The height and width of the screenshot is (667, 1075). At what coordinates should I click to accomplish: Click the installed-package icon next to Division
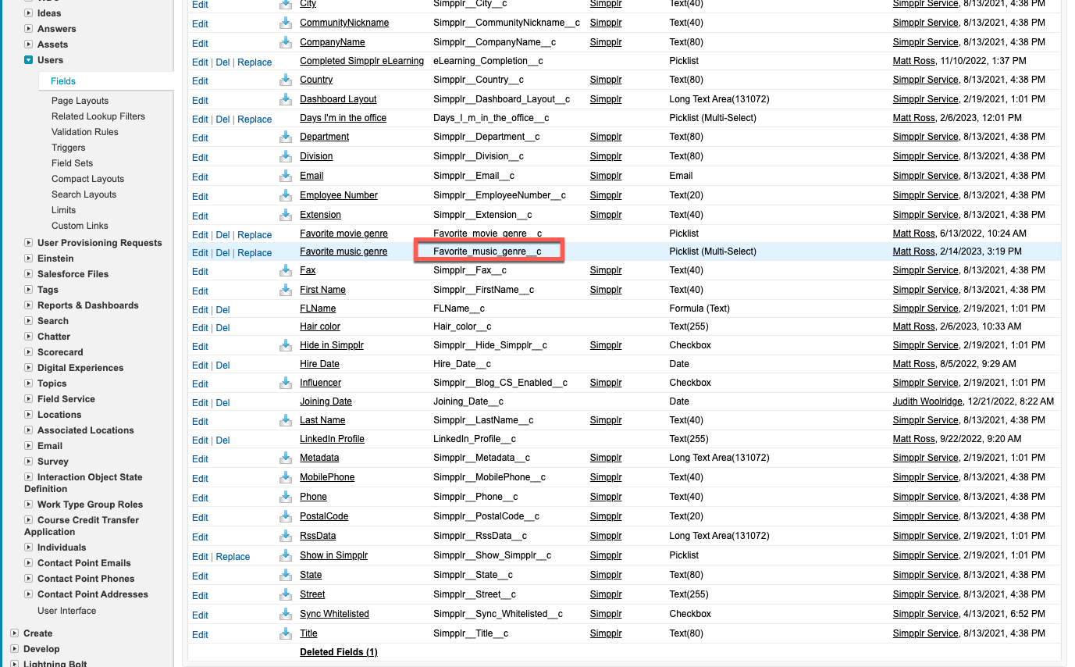(286, 155)
